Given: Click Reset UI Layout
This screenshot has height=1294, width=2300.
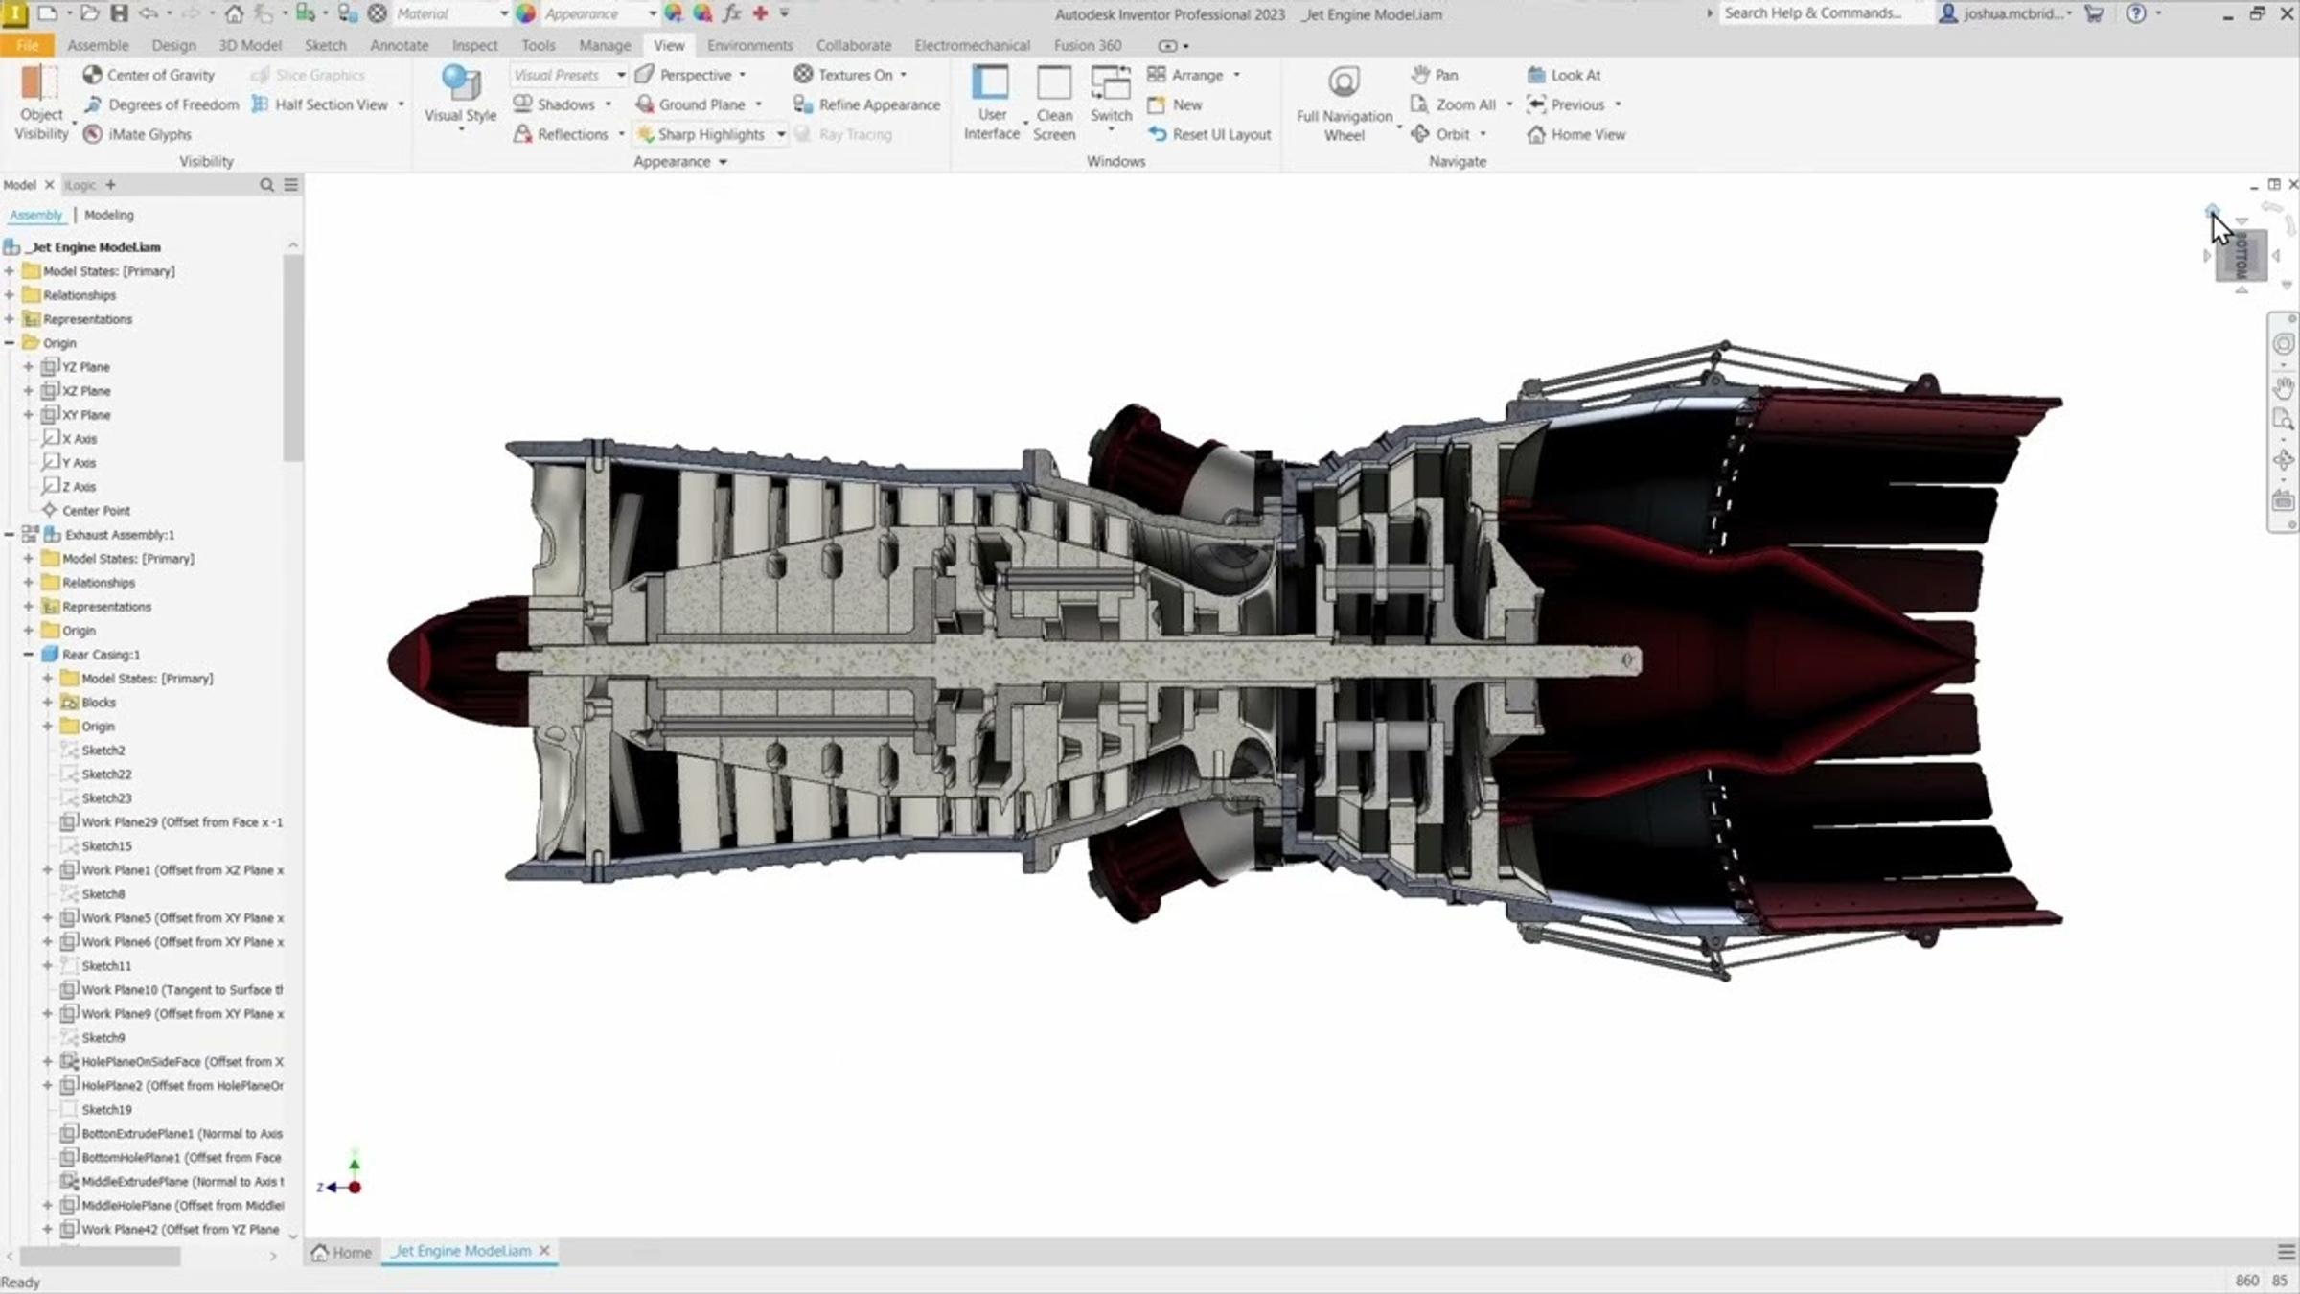Looking at the screenshot, I should [1209, 134].
